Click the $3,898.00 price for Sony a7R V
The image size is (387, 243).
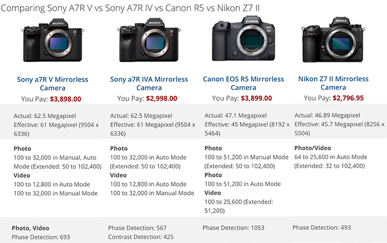pos(65,99)
